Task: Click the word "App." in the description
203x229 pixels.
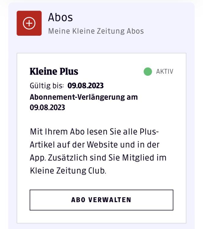Action: point(37,158)
